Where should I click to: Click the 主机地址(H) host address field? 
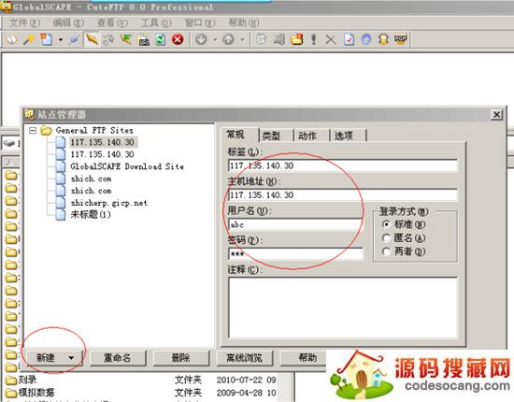(x=343, y=195)
